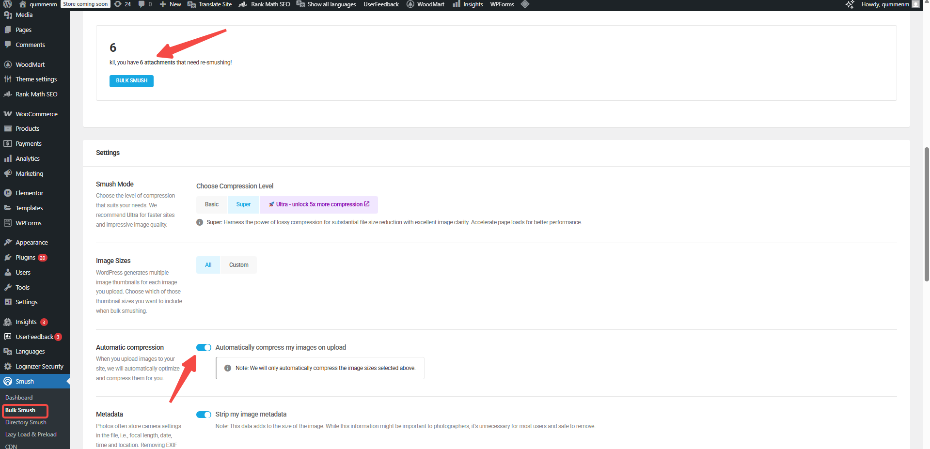Click the WPForms sidebar icon

pyautogui.click(x=8, y=223)
